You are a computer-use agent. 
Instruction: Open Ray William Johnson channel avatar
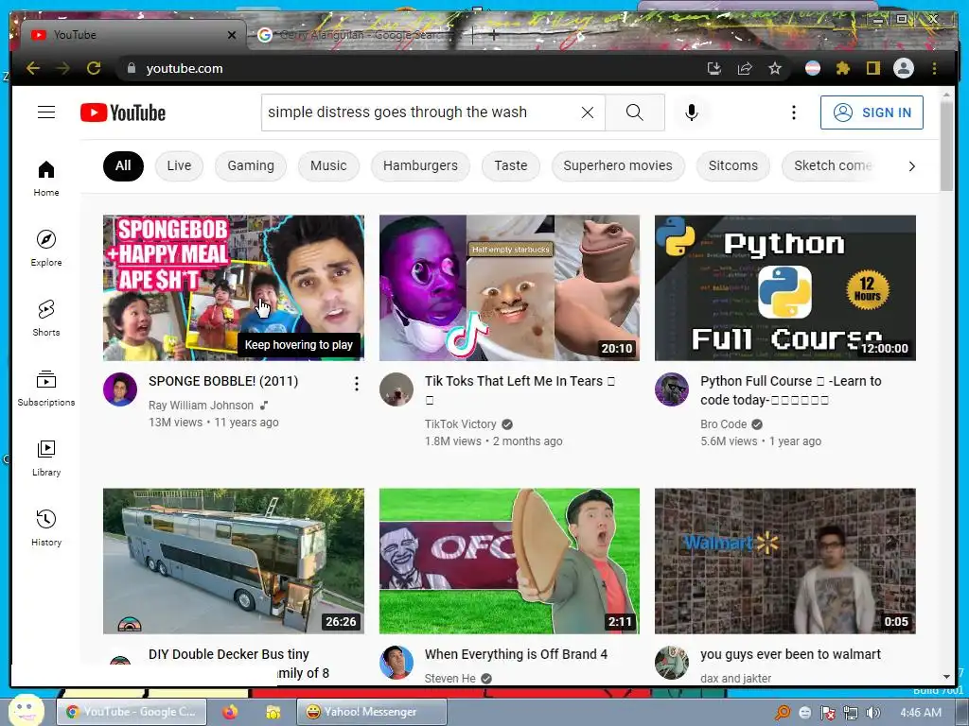[x=120, y=389]
